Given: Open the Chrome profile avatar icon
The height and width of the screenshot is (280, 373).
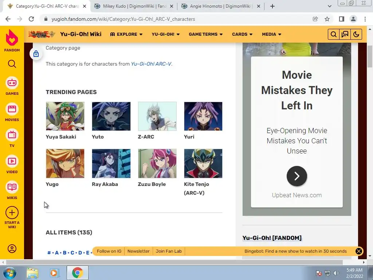Looking at the screenshot, I should pyautogui.click(x=353, y=19).
